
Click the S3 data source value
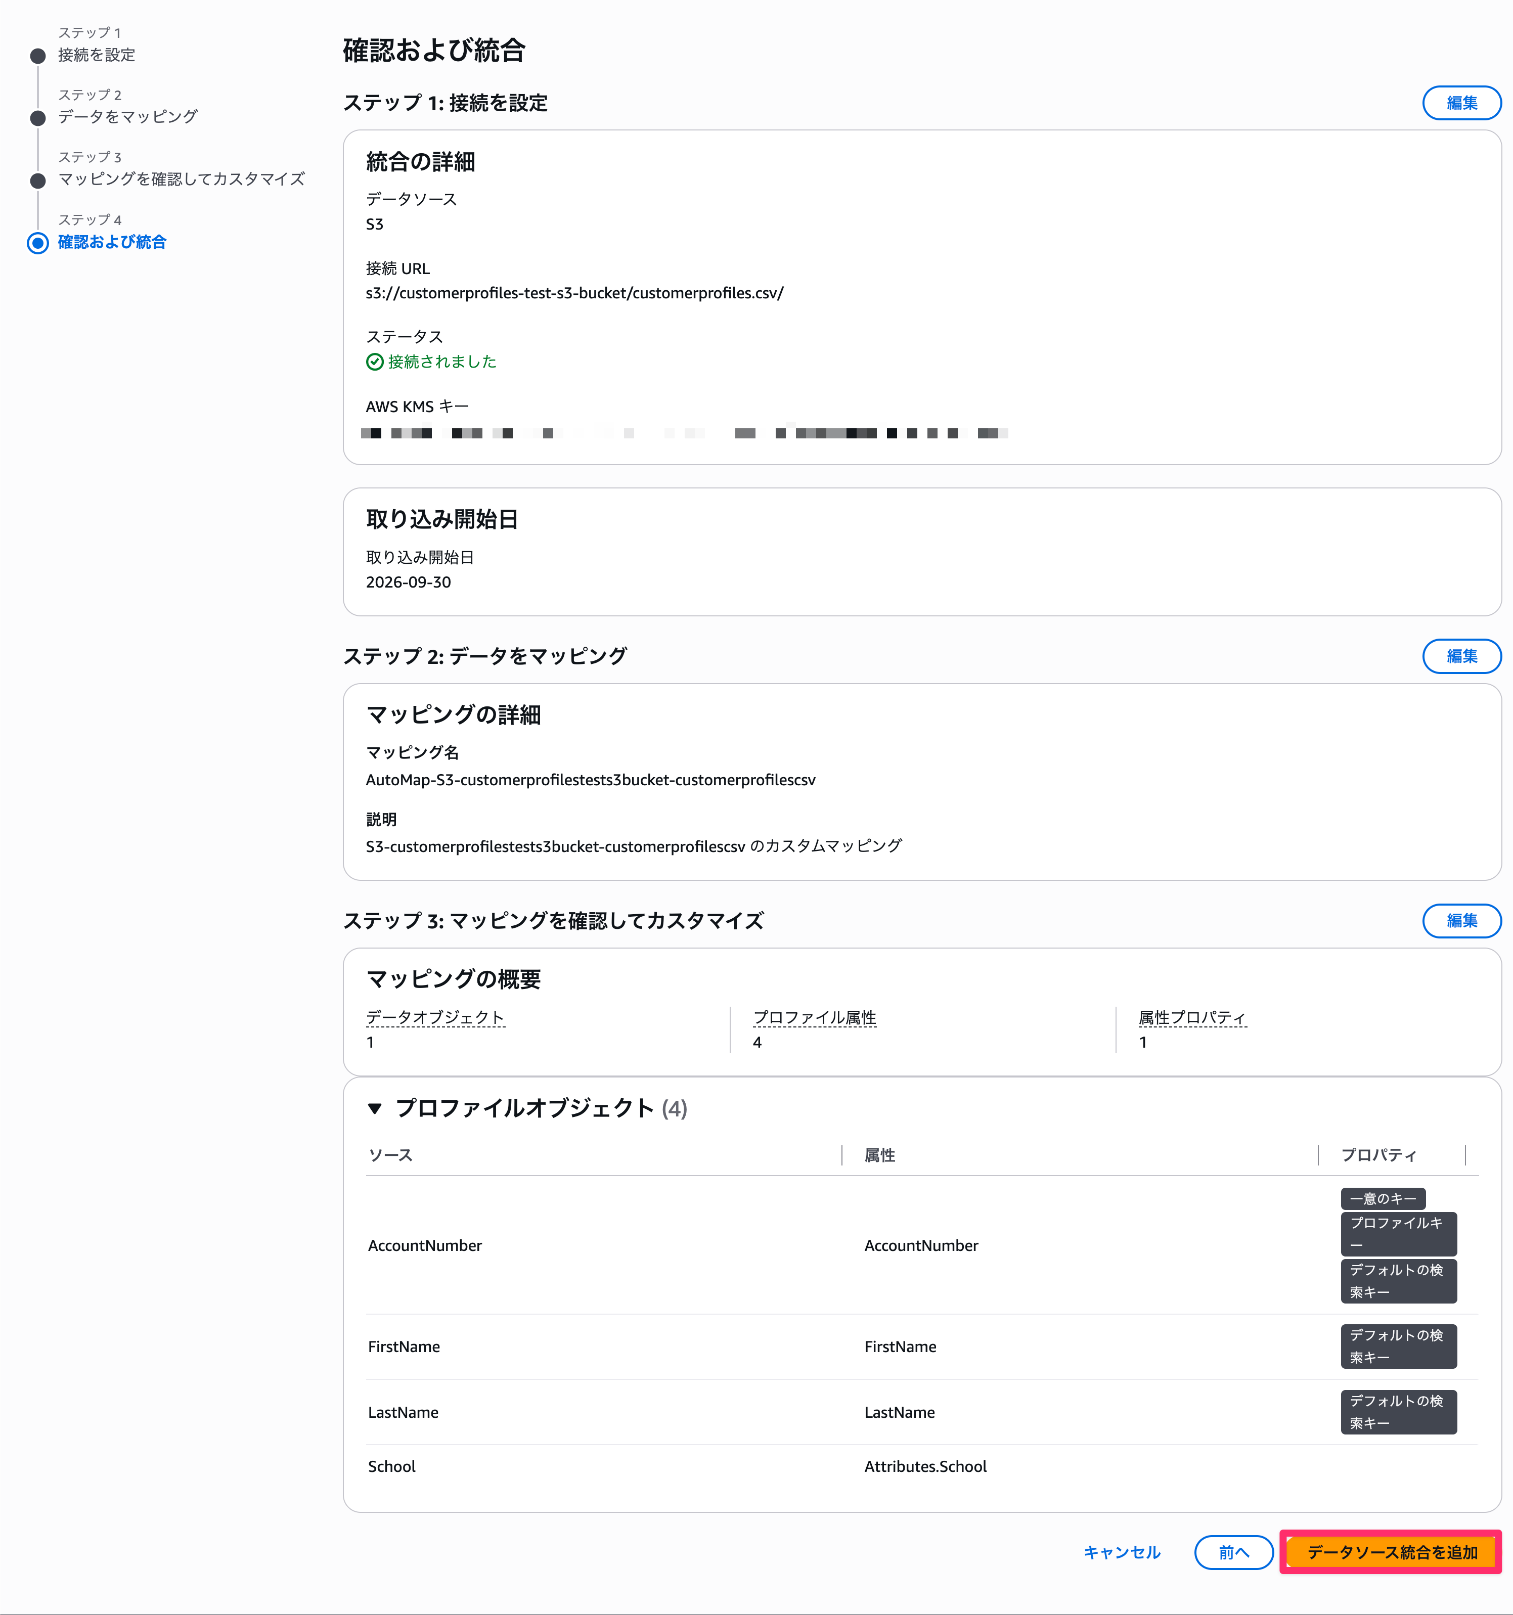coord(375,224)
